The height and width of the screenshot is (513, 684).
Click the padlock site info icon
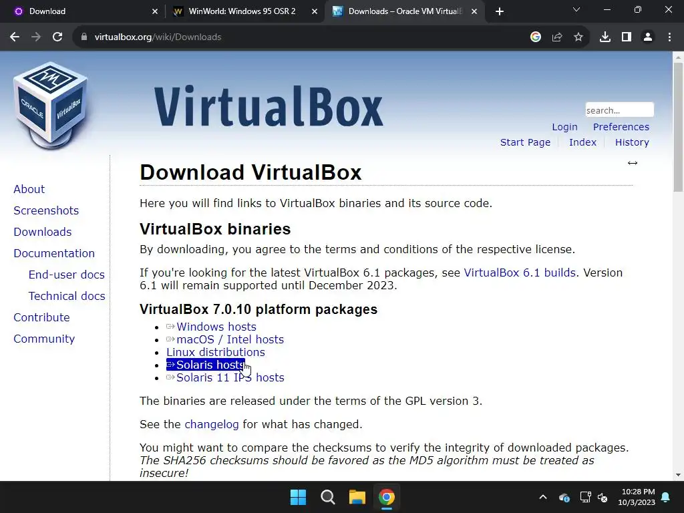tap(84, 37)
